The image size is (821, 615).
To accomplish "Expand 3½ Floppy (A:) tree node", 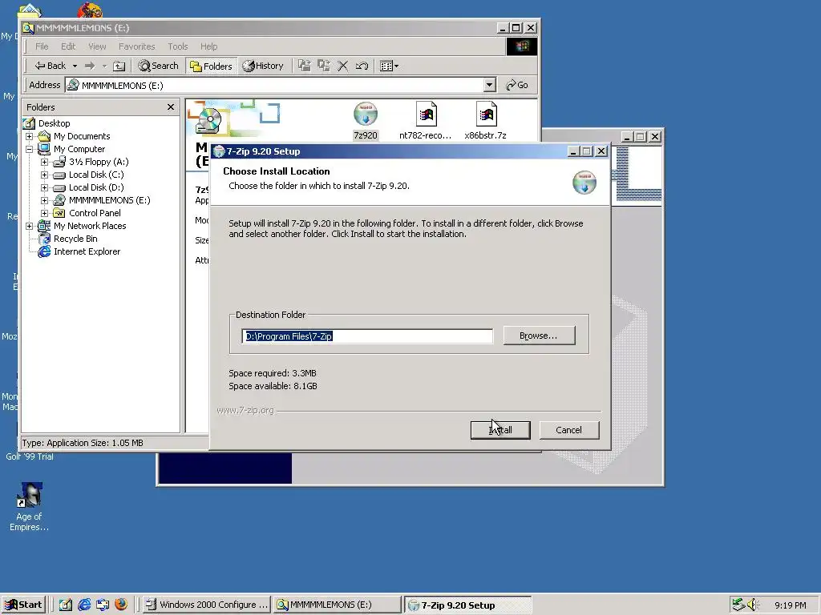I will (x=45, y=162).
